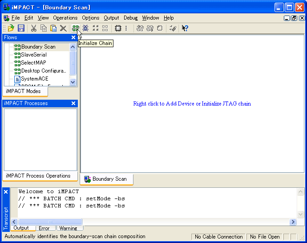Click the chip device toolbar icon
This screenshot has height=243, width=307.
[x=118, y=28]
